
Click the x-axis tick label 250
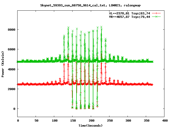click(x=110, y=121)
